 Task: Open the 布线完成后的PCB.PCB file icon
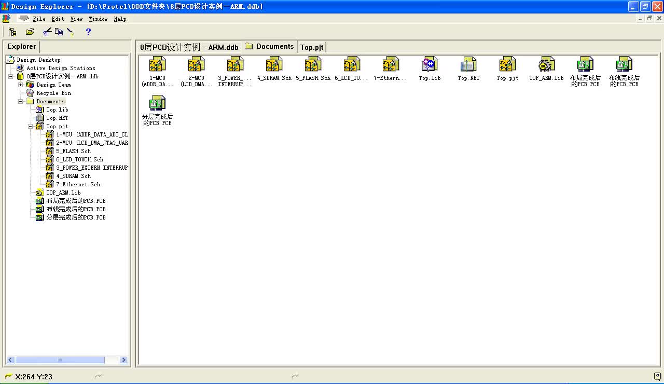[x=624, y=65]
